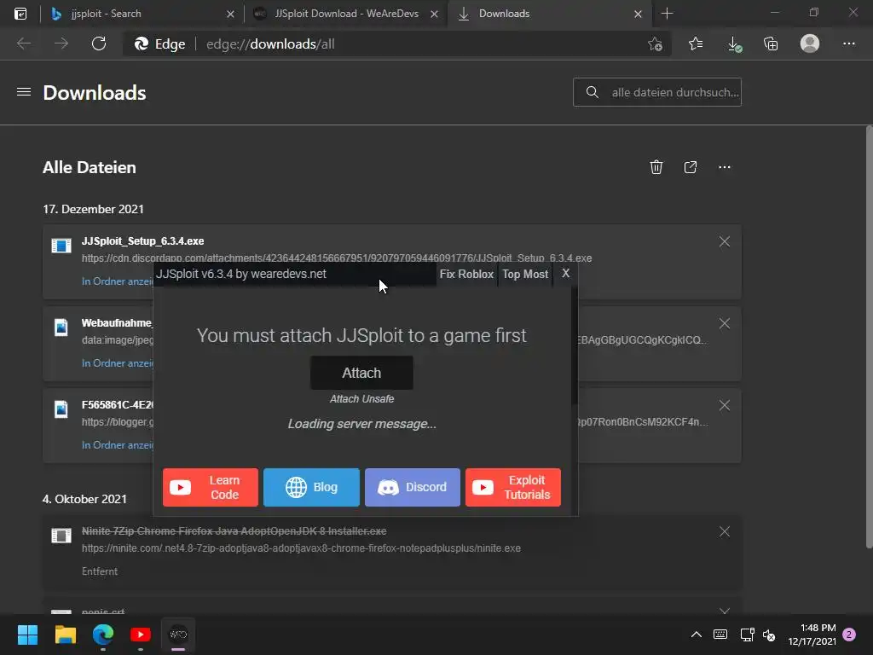
Task: Remove the F565861C entry from the list
Action: [x=725, y=405]
